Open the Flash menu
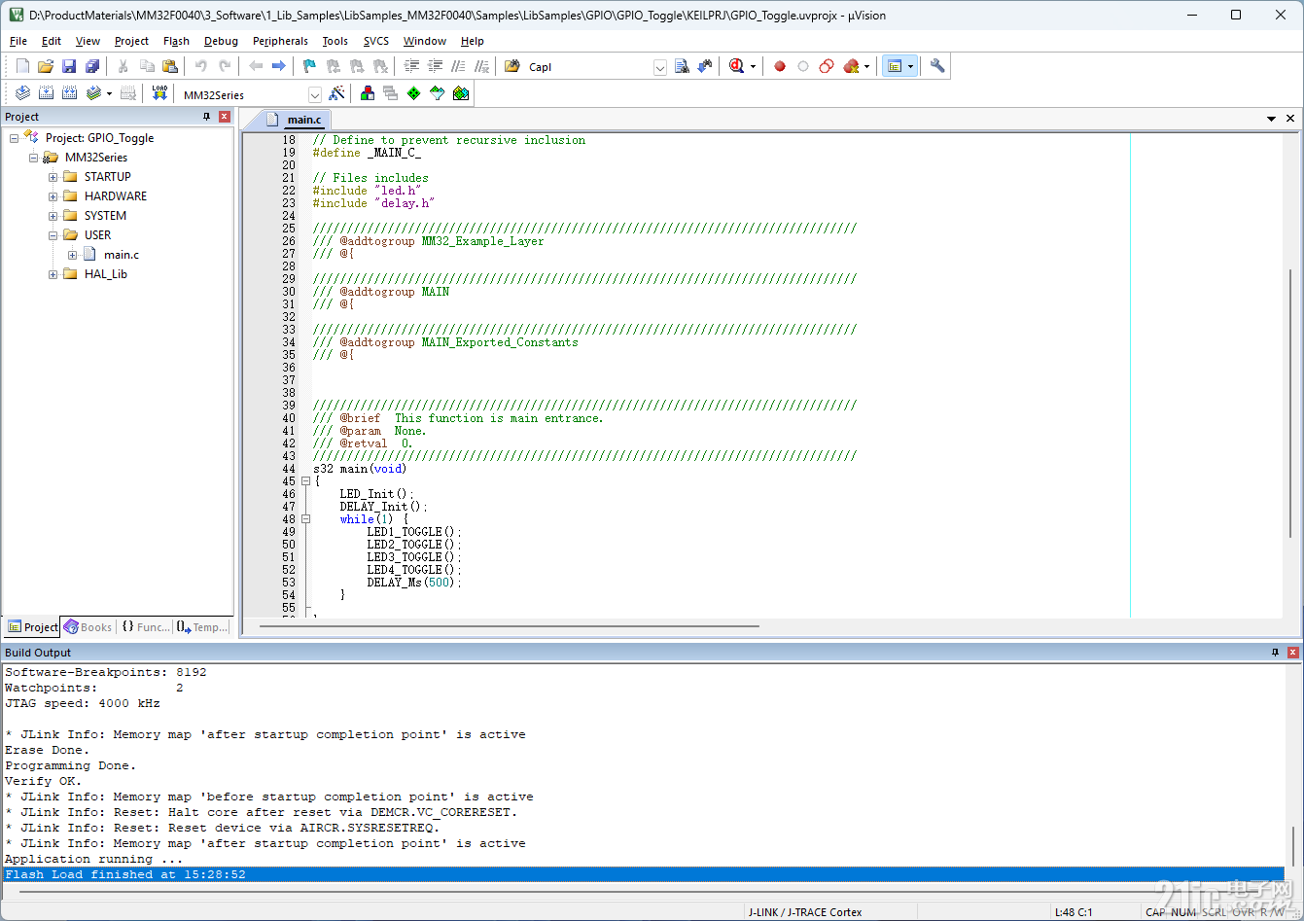Viewport: 1304px width, 921px height. click(176, 41)
